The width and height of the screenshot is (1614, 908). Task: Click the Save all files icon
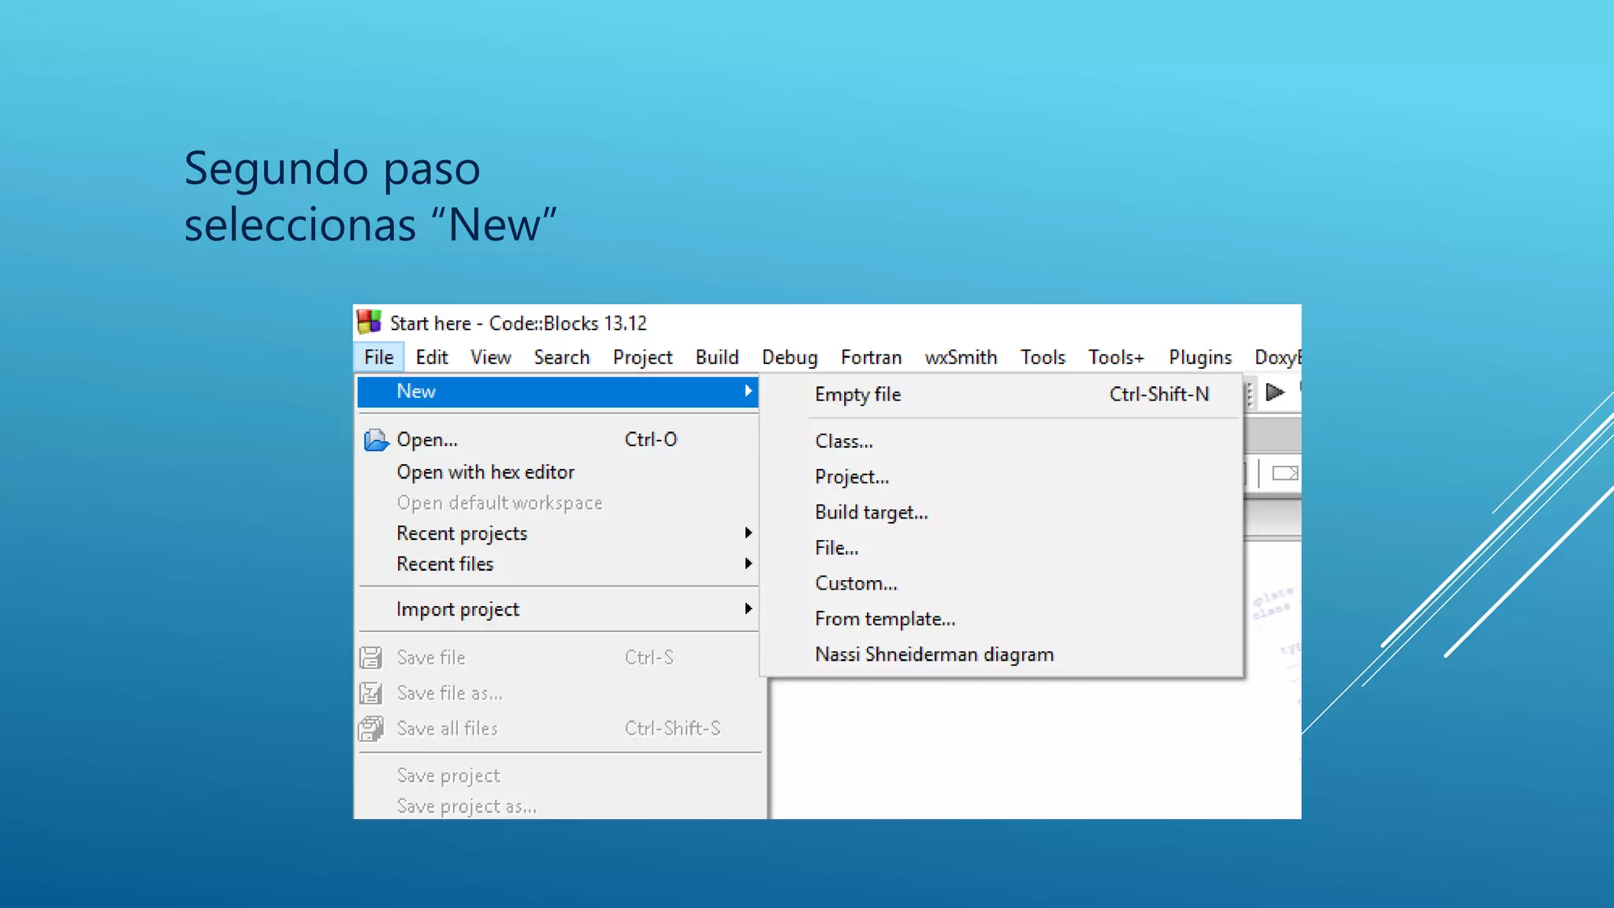(x=371, y=728)
